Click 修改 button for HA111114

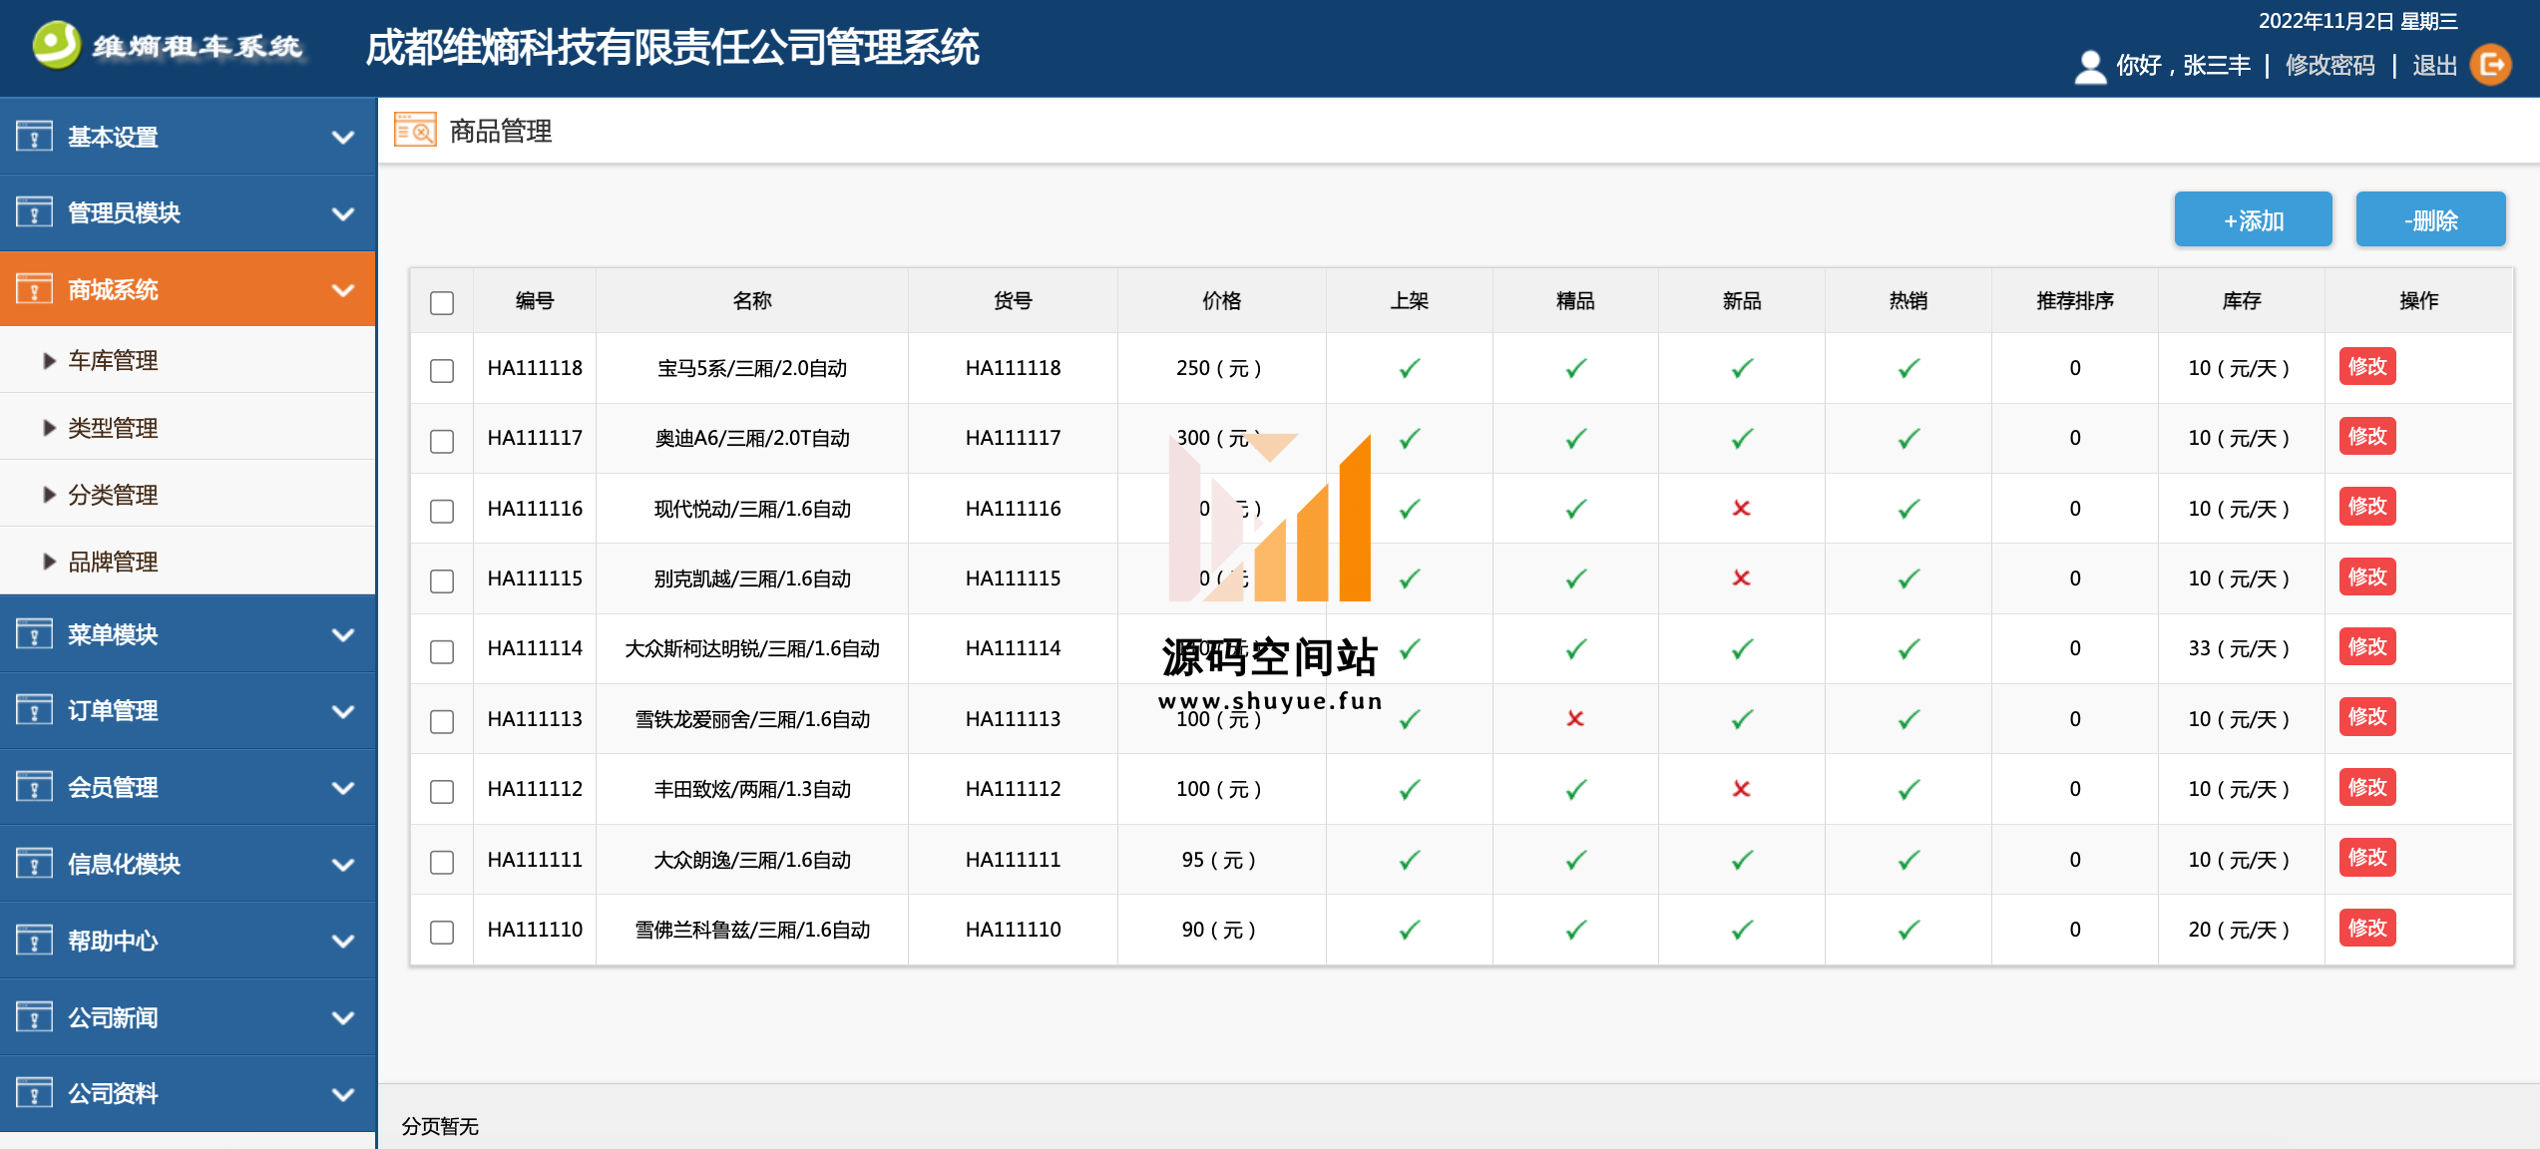2367,646
